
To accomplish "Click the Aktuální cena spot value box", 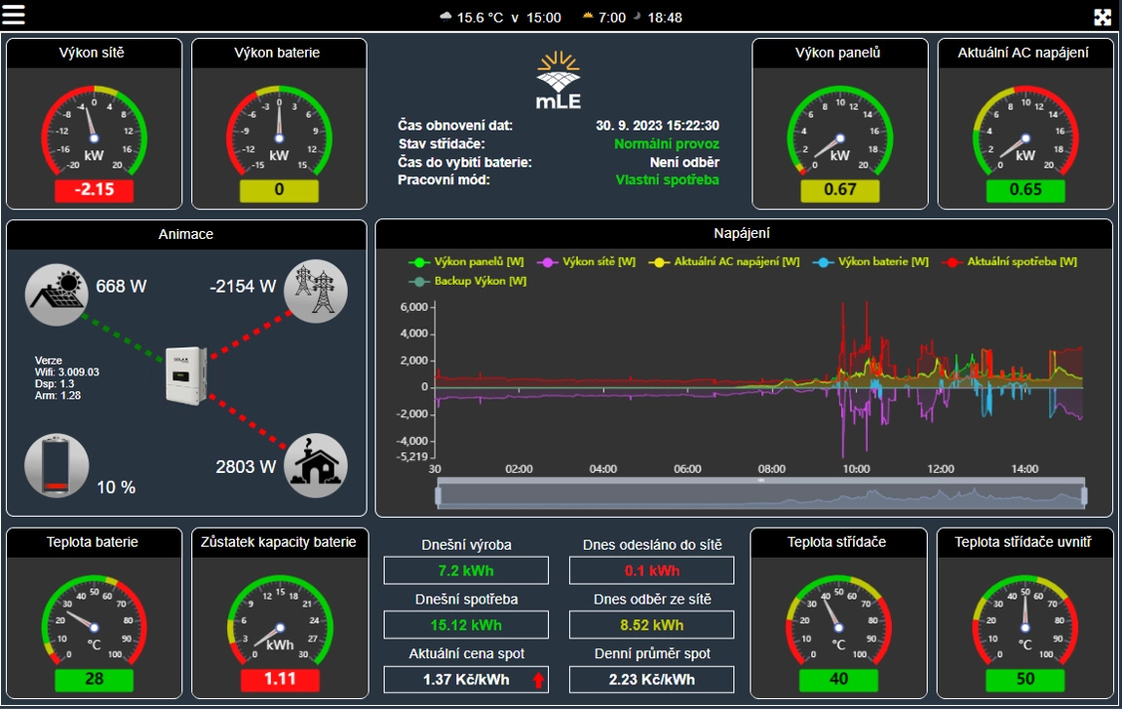I will click(466, 680).
